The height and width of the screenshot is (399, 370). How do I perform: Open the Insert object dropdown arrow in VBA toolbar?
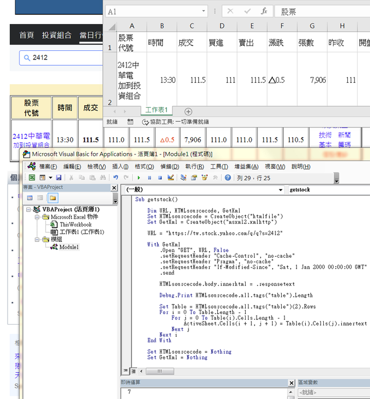(x=50, y=178)
